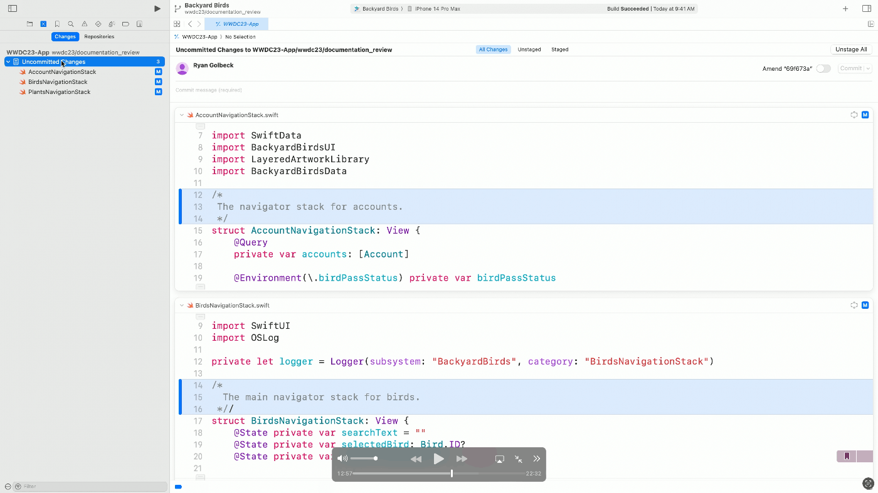
Task: Click the AirPlay icon in video controls
Action: click(499, 459)
